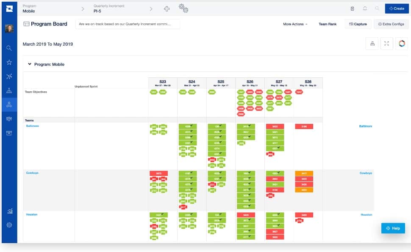Image resolution: width=411 pixels, height=252 pixels.
Task: Open search from the left sidebar
Action: 9,48
